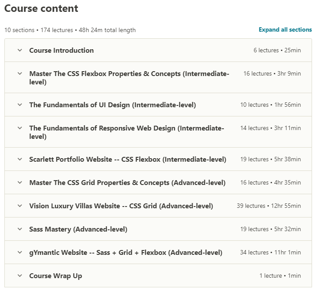Viewport: 316px width, 290px height.
Task: Click '6 lectures • 25min' row detail
Action: coord(277,51)
